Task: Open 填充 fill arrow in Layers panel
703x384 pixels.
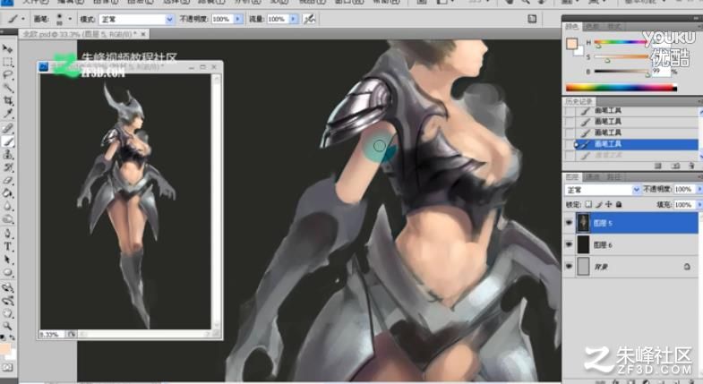Action: (x=699, y=204)
